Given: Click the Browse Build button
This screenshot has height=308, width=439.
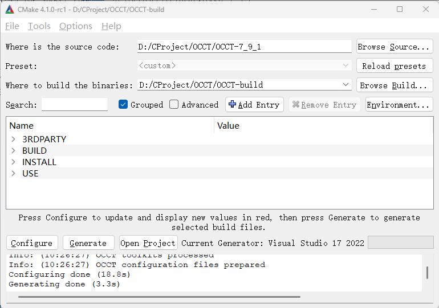Looking at the screenshot, I should click(395, 85).
